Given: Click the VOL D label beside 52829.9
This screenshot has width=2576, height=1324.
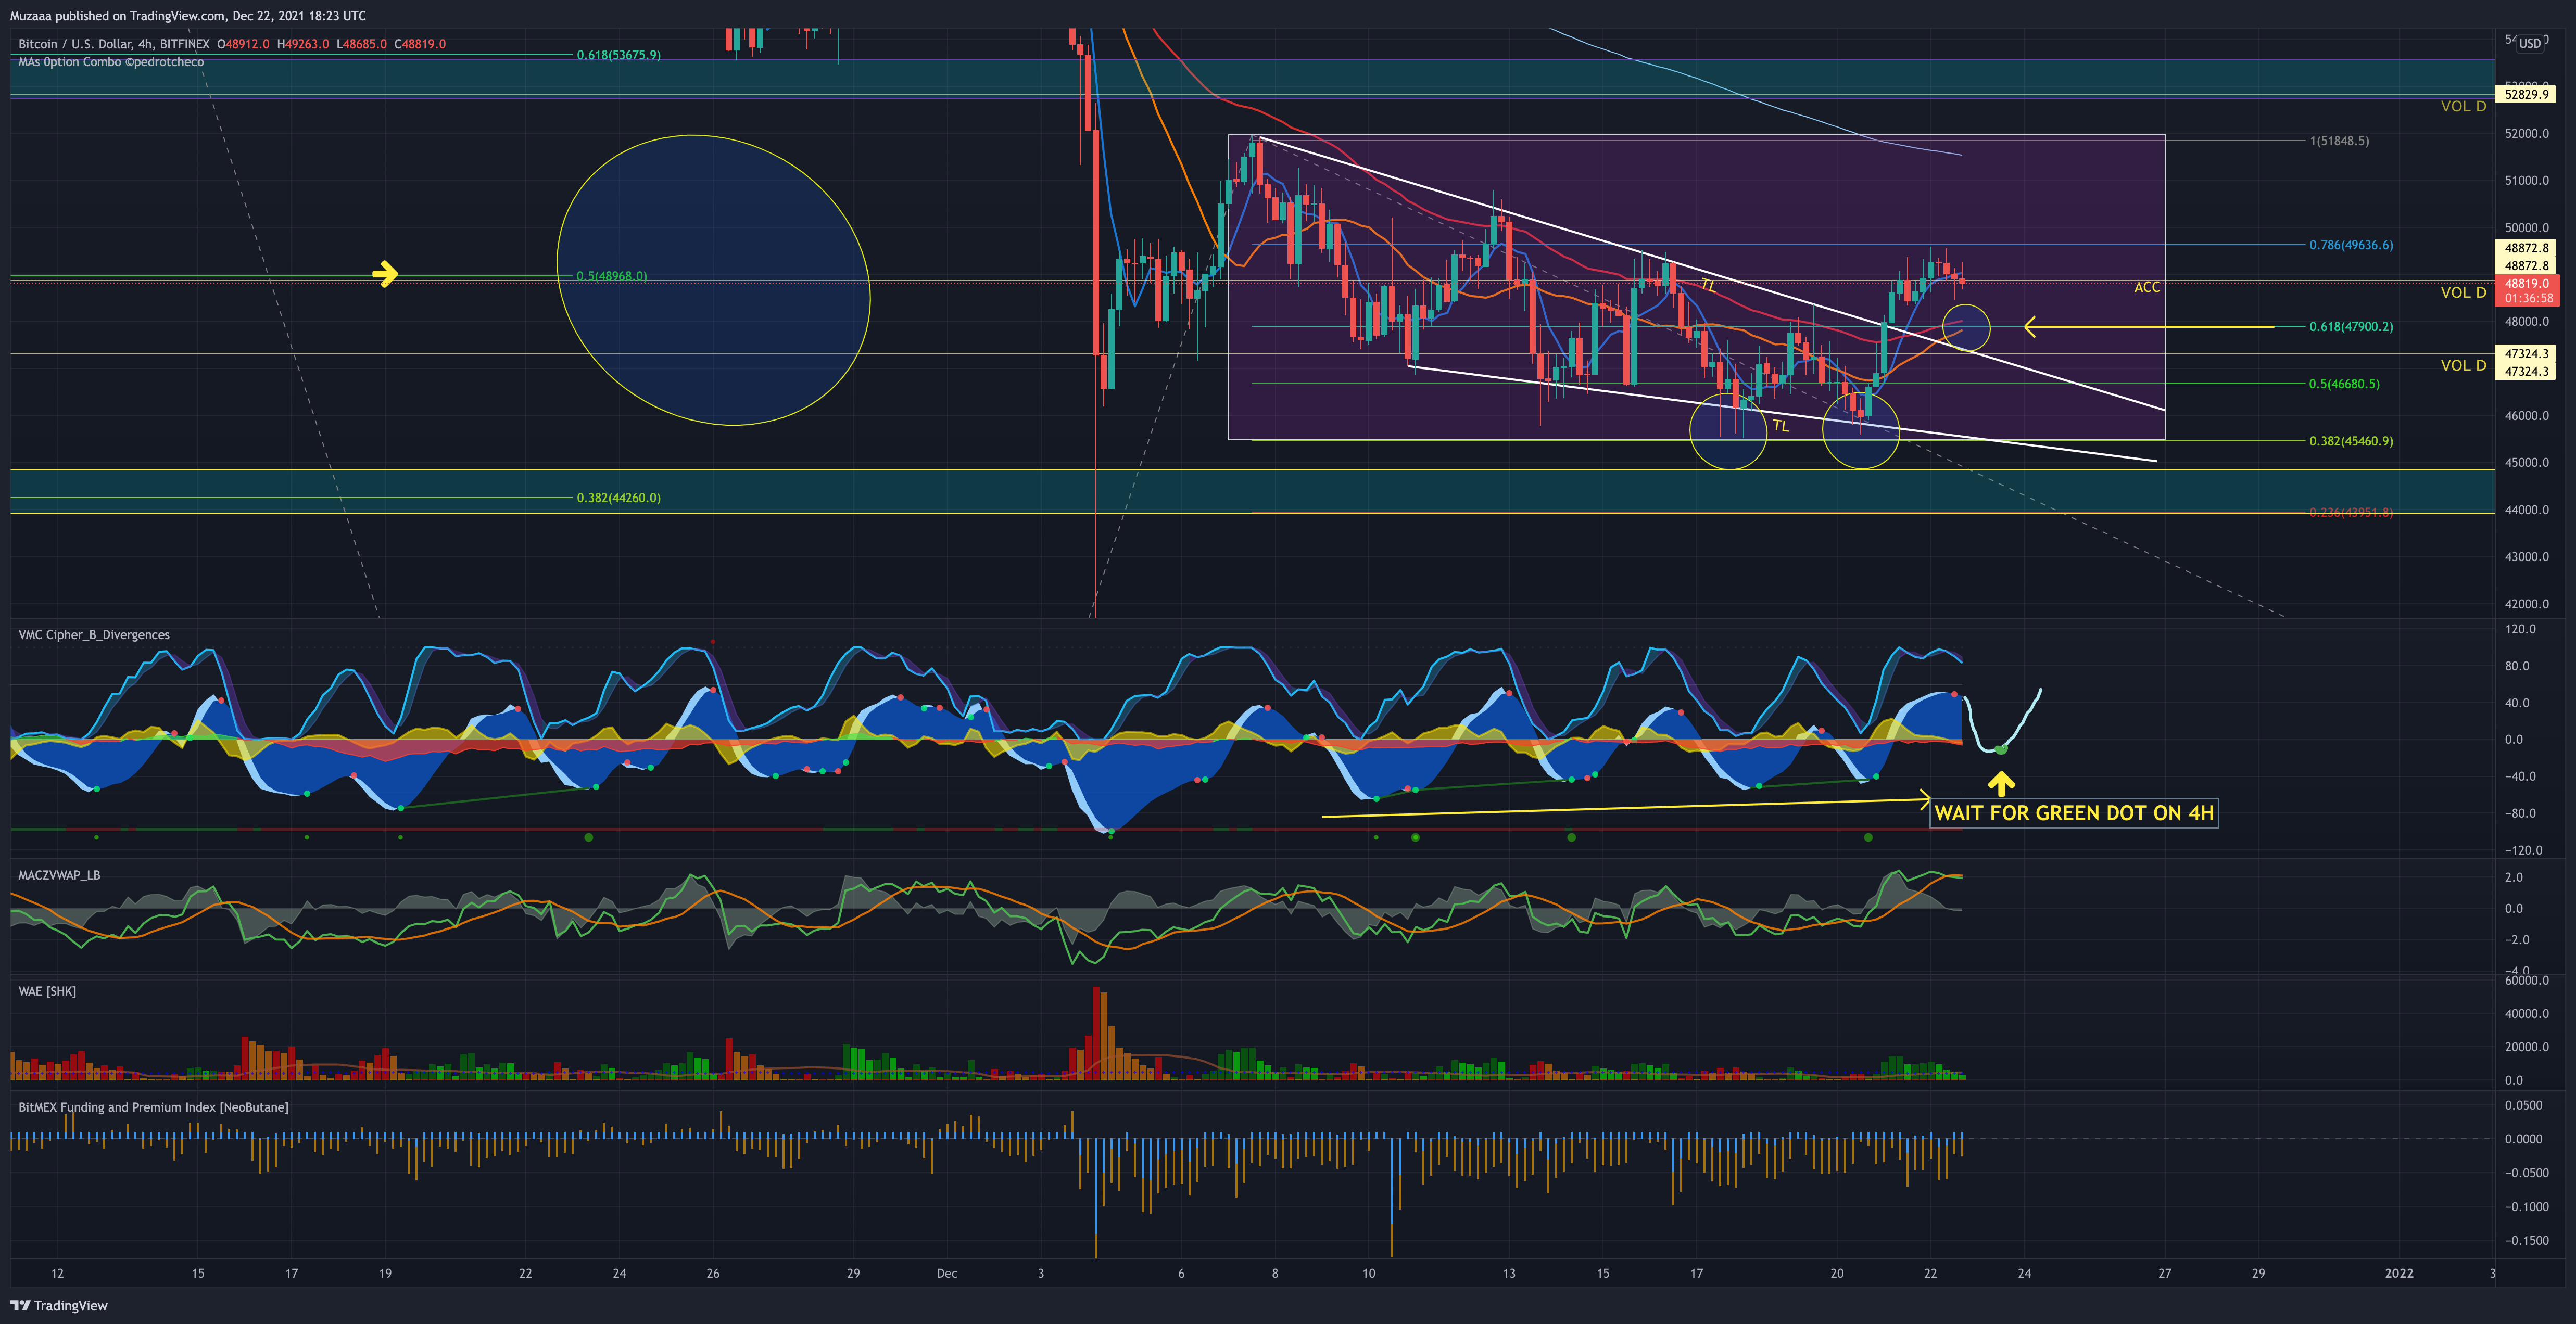Looking at the screenshot, I should pyautogui.click(x=2463, y=106).
